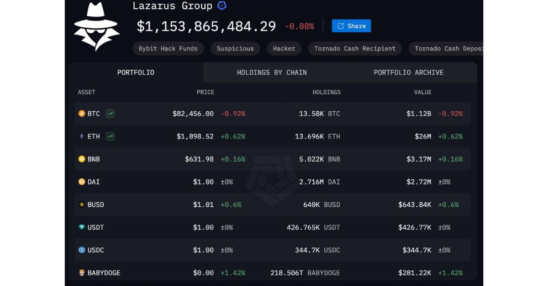Click the 426.765K USDT holdings cell

(x=314, y=227)
